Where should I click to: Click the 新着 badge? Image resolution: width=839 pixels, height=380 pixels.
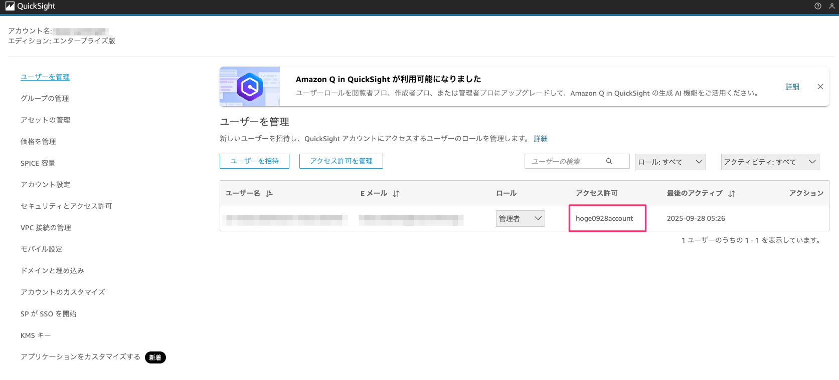(155, 357)
